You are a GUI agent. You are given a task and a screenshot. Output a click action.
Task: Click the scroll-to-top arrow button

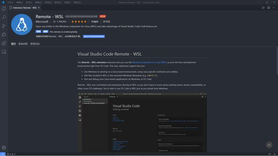(269, 145)
